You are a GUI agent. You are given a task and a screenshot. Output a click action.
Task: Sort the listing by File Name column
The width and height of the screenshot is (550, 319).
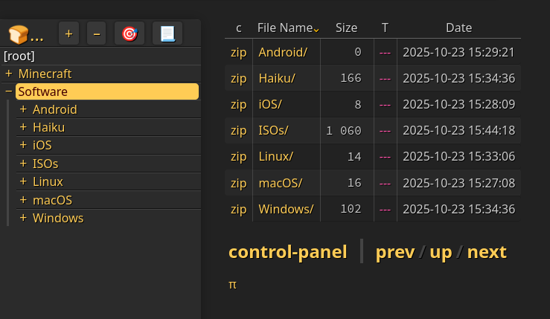coord(285,28)
